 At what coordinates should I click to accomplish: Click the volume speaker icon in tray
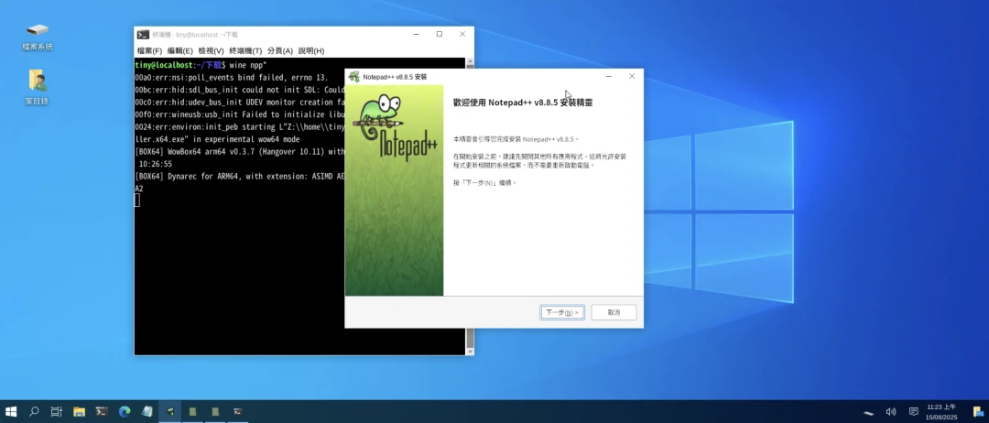coord(891,412)
